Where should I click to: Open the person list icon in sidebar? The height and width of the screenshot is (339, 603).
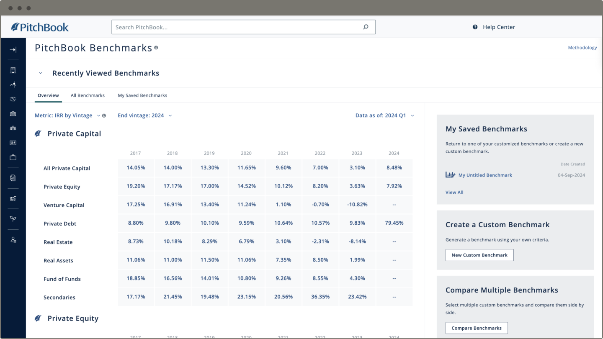[x=13, y=240]
